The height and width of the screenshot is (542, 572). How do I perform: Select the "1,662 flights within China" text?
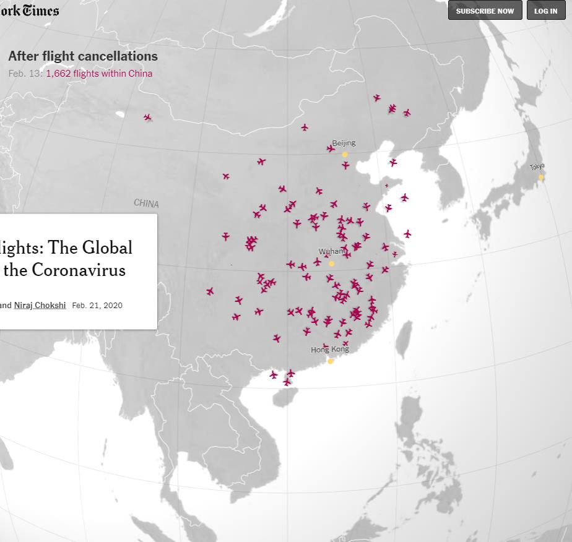coord(99,74)
